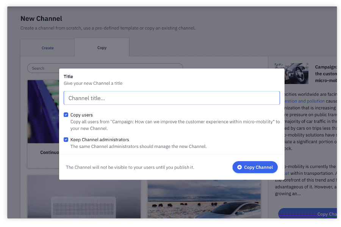Uncheck the Copy users checkbox

(x=66, y=115)
